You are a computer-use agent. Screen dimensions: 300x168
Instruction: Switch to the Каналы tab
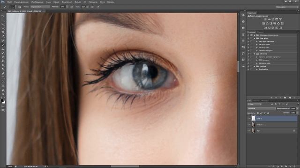(x=256, y=101)
